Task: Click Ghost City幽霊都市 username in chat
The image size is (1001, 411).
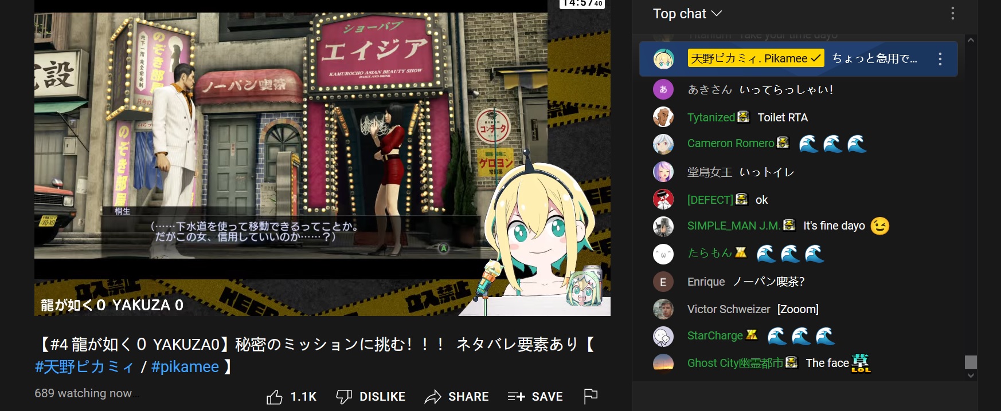Action: [x=734, y=363]
